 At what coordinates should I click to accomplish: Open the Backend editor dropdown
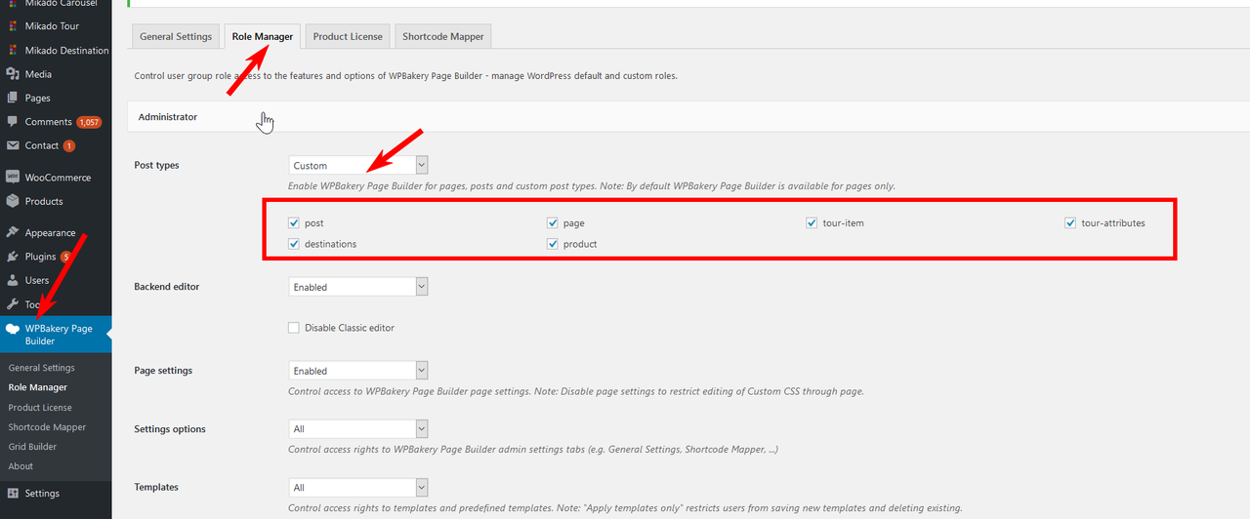(358, 287)
